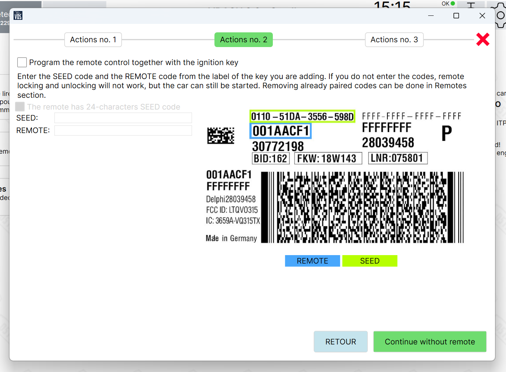
Task: Minimize the dialog window
Action: 431,15
